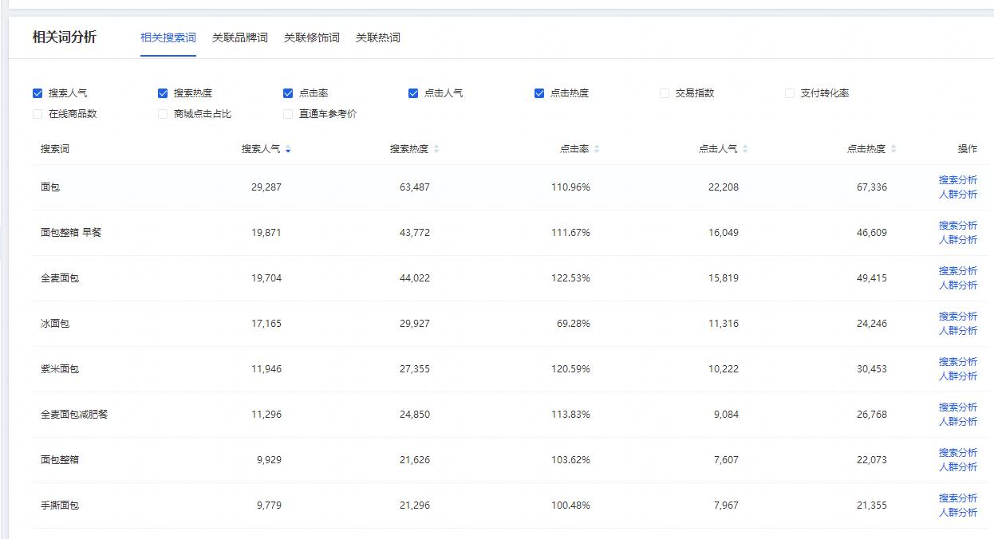The height and width of the screenshot is (539, 994).
Task: Switch to the 关联品牌词 tab
Action: point(241,37)
